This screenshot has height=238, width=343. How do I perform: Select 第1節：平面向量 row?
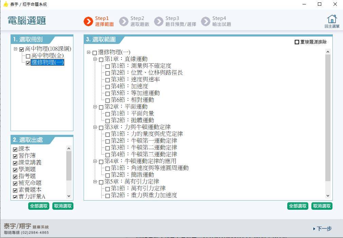[132, 113]
